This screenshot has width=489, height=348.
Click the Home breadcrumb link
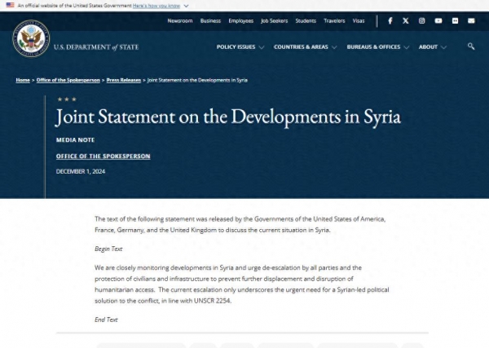coord(23,81)
